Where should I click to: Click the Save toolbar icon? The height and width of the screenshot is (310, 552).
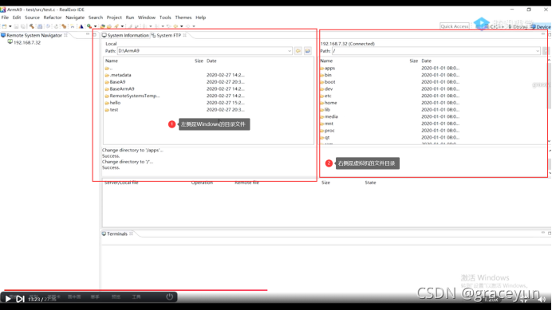click(16, 26)
